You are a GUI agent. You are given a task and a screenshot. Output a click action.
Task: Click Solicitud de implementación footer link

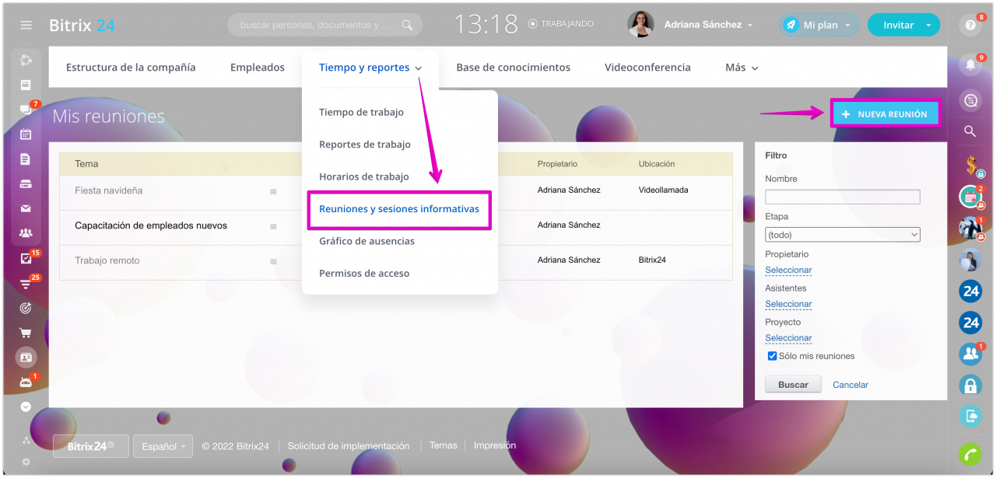pyautogui.click(x=349, y=446)
